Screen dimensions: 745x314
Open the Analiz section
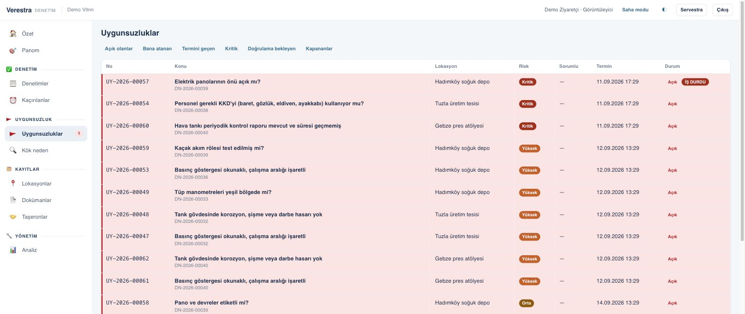[46, 250]
